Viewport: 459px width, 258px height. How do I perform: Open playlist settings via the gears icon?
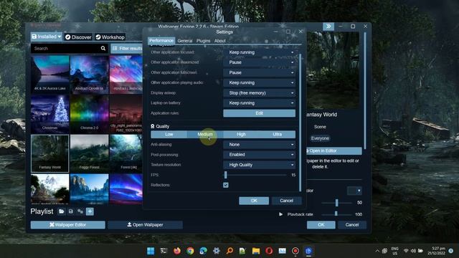click(80, 211)
